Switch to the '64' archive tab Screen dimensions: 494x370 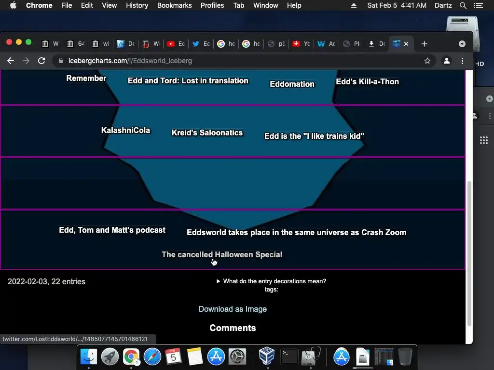click(x=75, y=44)
